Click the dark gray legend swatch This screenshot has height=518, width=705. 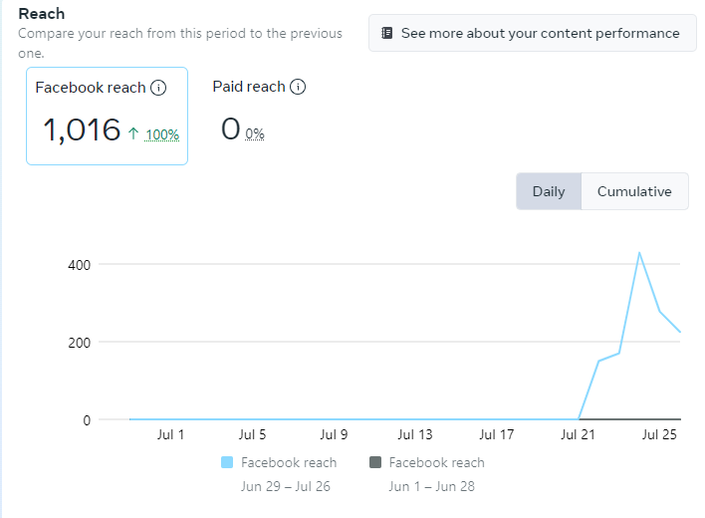[x=375, y=462]
